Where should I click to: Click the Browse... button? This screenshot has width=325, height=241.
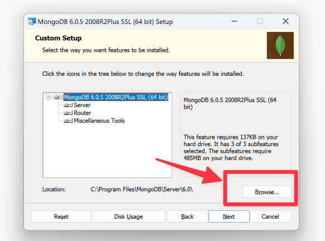click(x=267, y=192)
